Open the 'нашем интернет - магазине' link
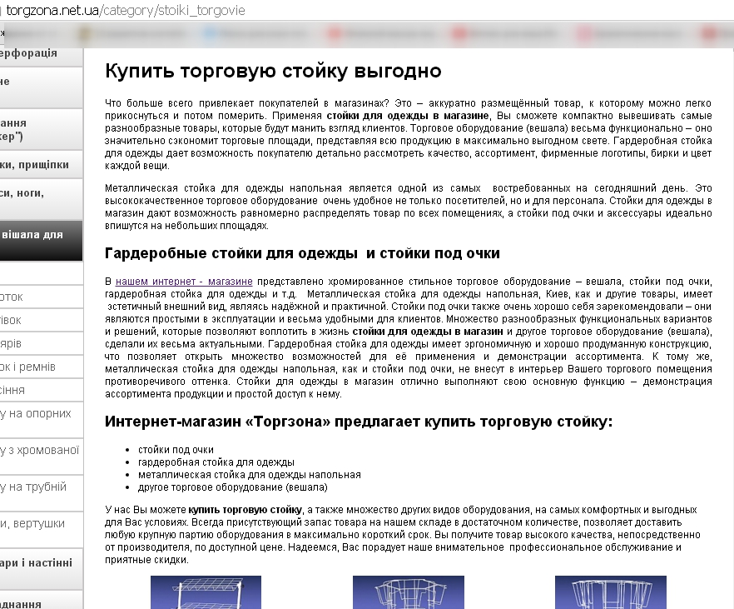 pos(184,282)
